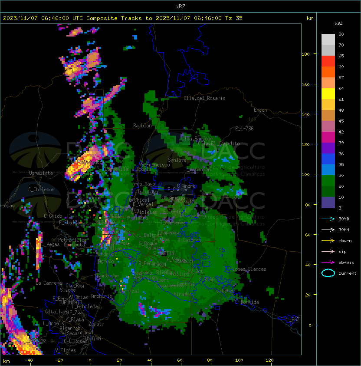Click the -40 tick on the horizontal km axis

point(29,360)
